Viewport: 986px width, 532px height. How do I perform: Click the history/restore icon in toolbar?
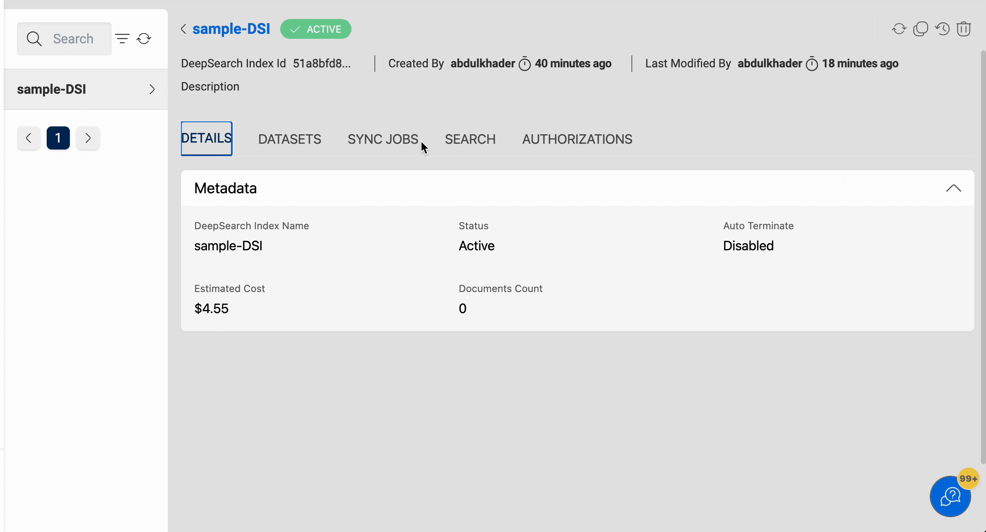943,29
